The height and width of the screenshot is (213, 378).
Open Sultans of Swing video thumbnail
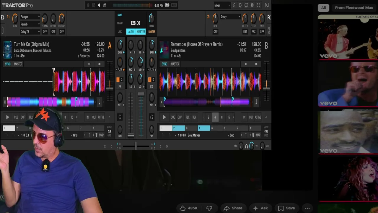[x=348, y=37]
